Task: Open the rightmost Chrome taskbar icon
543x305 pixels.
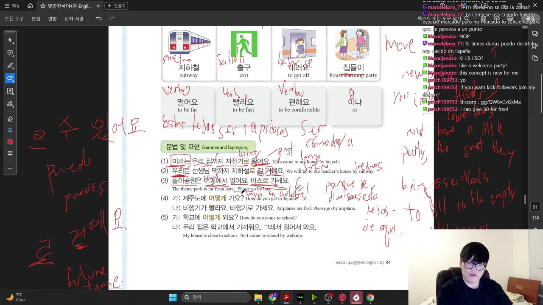Action: [370, 297]
